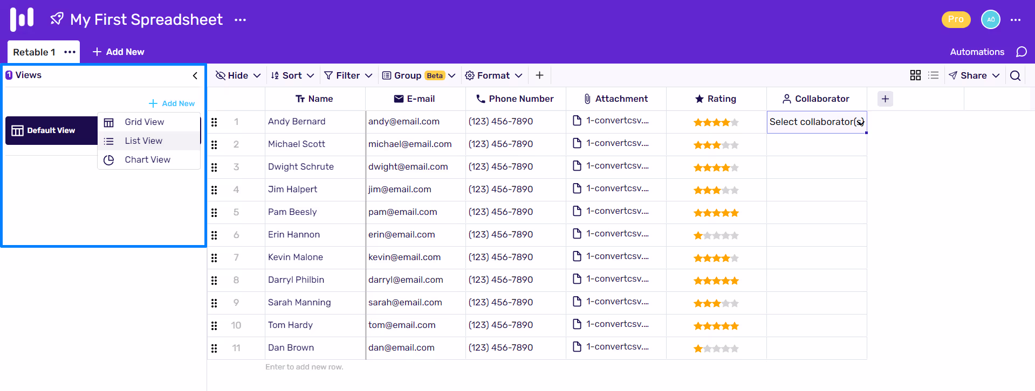Collapse the Views panel with chevron
The height and width of the screenshot is (391, 1035).
195,76
